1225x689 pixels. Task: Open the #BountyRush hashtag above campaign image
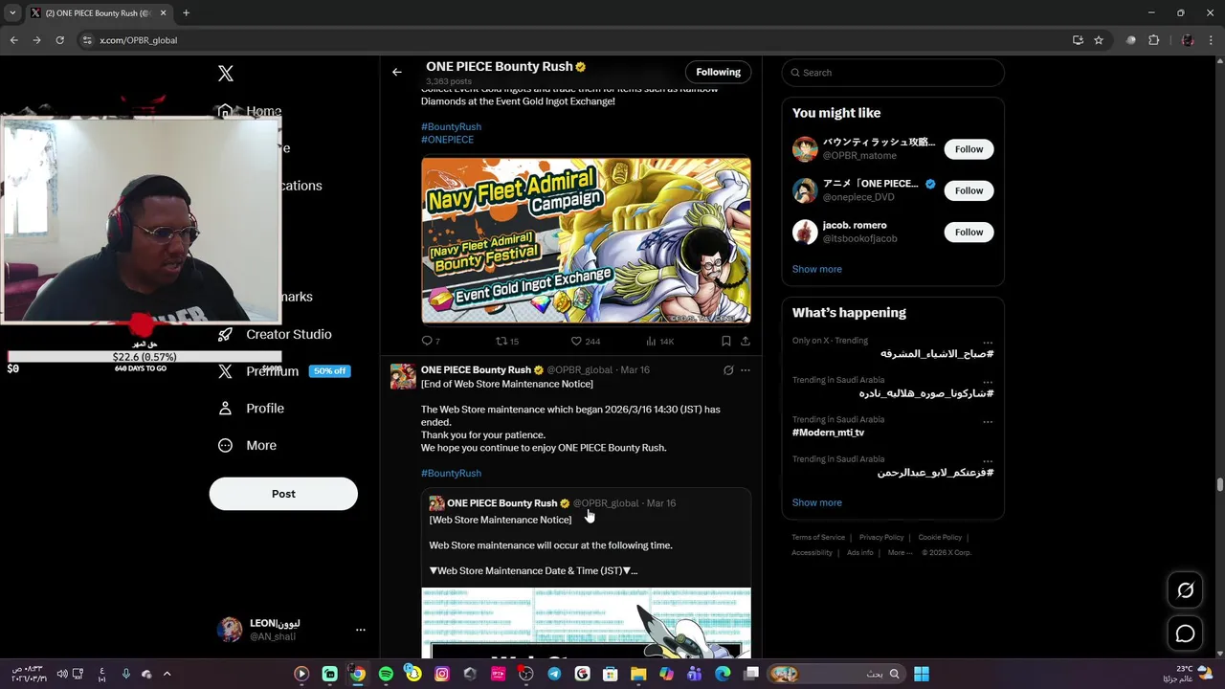pyautogui.click(x=451, y=126)
